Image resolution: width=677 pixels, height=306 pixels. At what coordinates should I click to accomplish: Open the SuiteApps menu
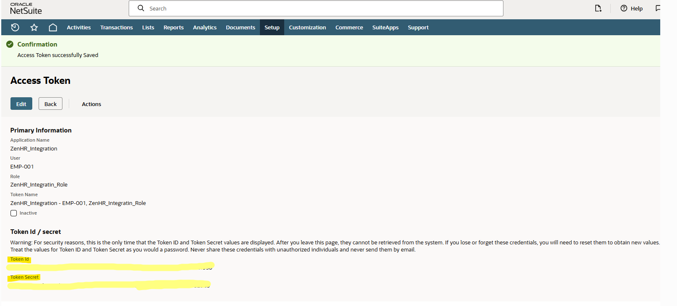[x=385, y=27]
